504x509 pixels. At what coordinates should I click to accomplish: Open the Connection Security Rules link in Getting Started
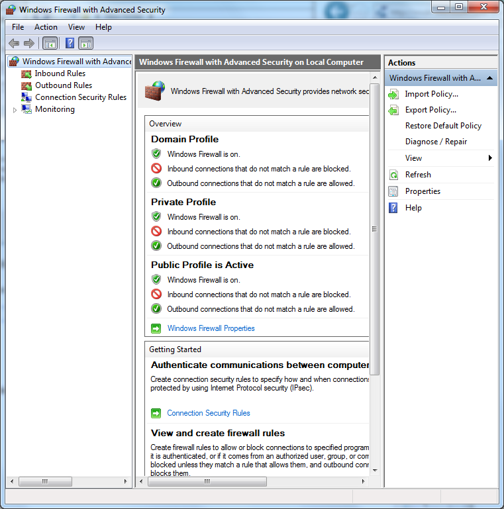(209, 413)
